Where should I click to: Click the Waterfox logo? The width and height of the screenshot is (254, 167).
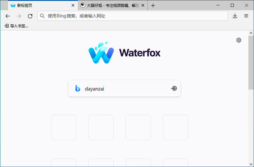pyautogui.click(x=125, y=53)
